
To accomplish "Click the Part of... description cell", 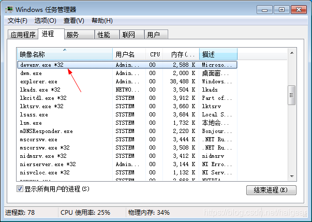I will tap(217, 98).
